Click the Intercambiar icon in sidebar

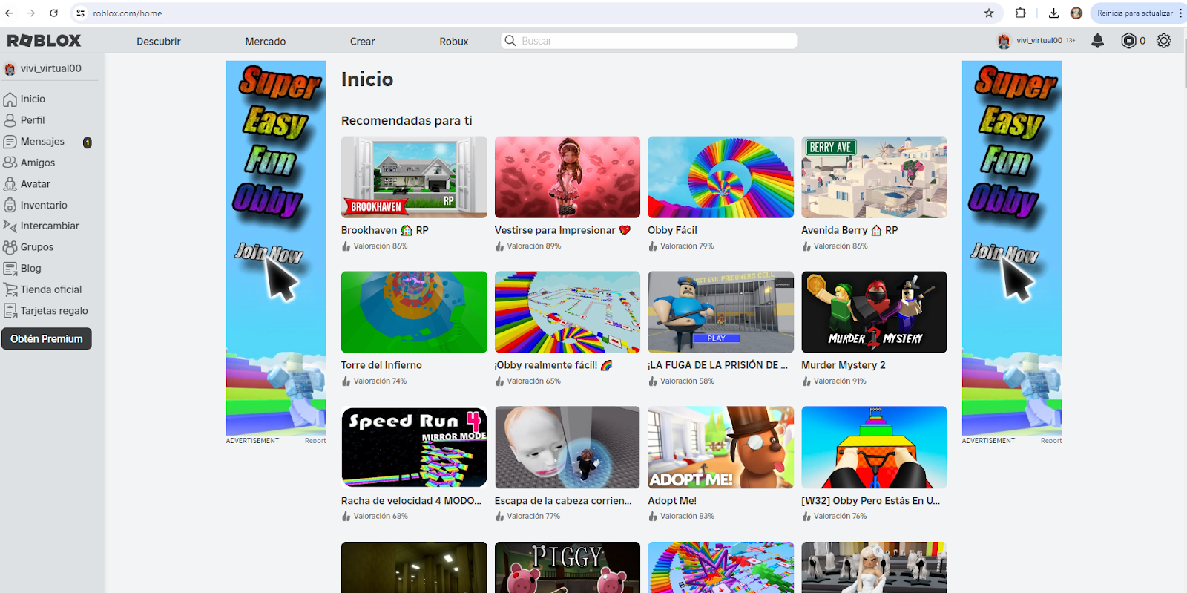click(x=10, y=226)
